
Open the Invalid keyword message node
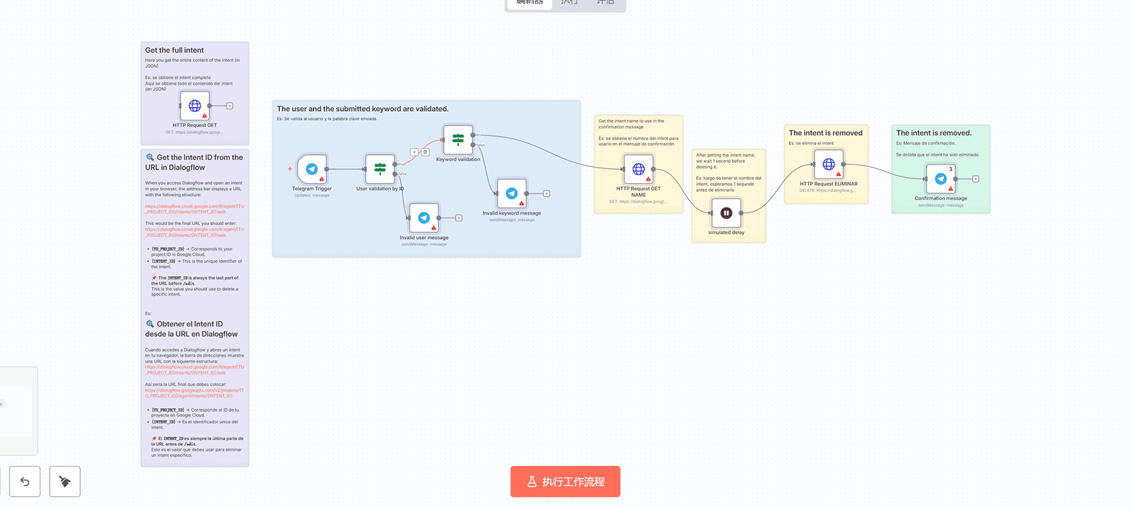[512, 194]
